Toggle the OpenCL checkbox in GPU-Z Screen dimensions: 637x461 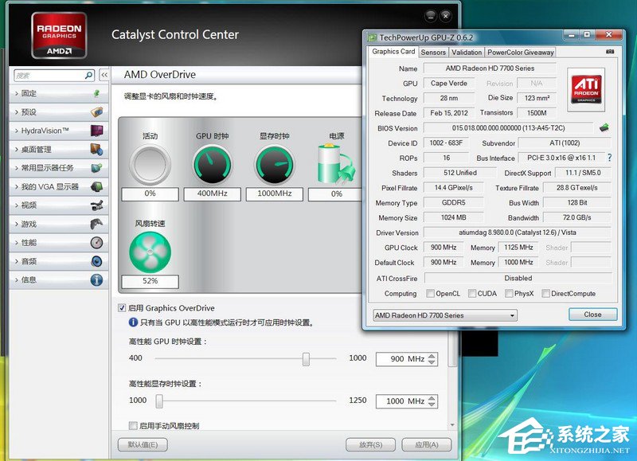point(430,294)
